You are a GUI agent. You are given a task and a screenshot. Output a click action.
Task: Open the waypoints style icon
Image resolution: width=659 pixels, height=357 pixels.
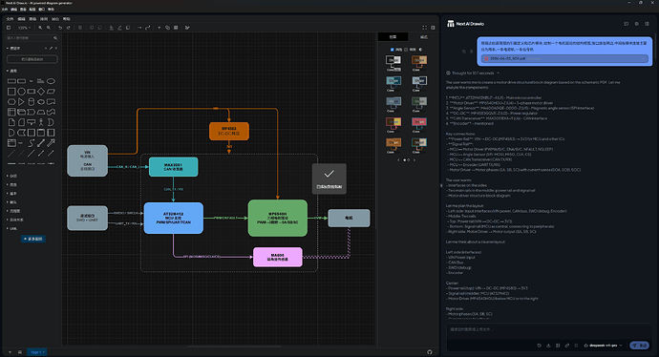(x=147, y=28)
